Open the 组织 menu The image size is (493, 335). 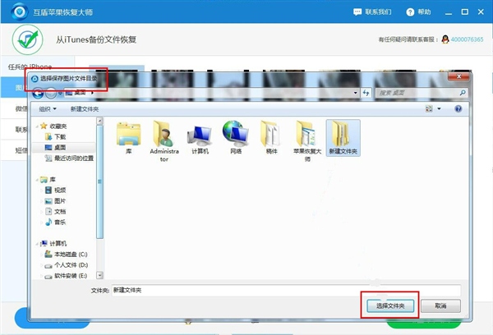pos(48,108)
